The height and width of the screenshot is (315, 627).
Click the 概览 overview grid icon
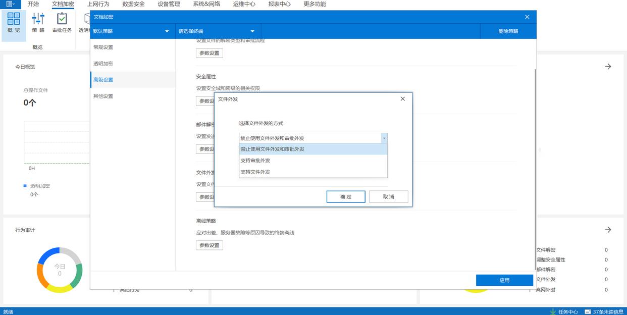(x=14, y=19)
